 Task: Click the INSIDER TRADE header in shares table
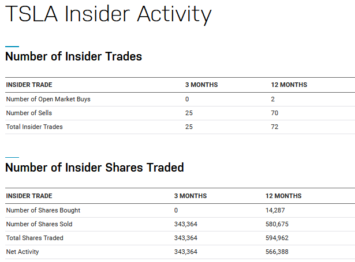(x=29, y=196)
